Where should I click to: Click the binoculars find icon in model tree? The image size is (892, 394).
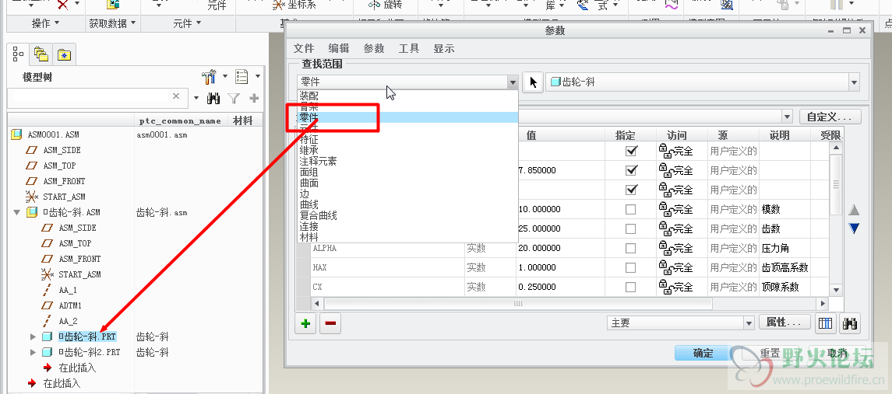pyautogui.click(x=213, y=98)
